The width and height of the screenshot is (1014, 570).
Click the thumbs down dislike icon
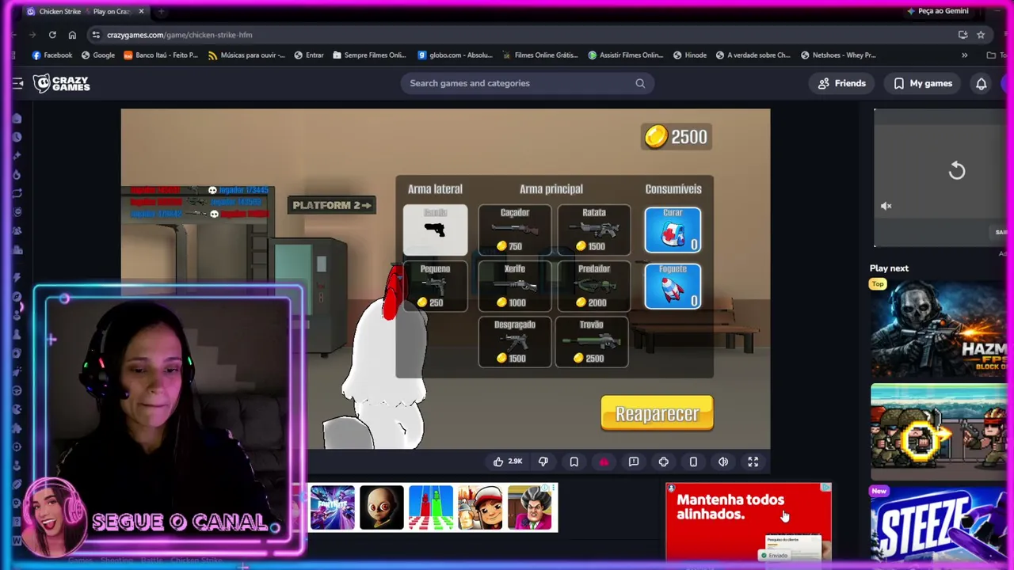(x=543, y=462)
